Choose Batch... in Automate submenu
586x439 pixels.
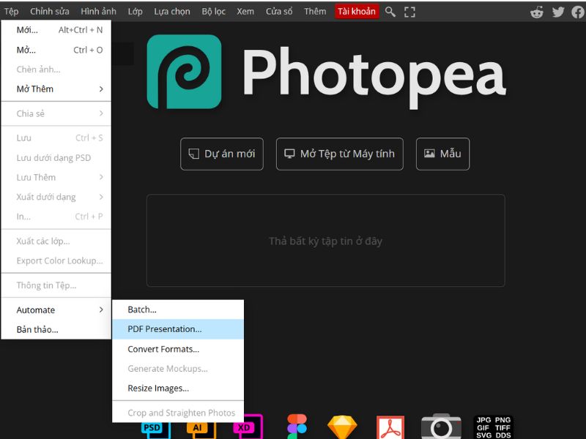pyautogui.click(x=178, y=309)
